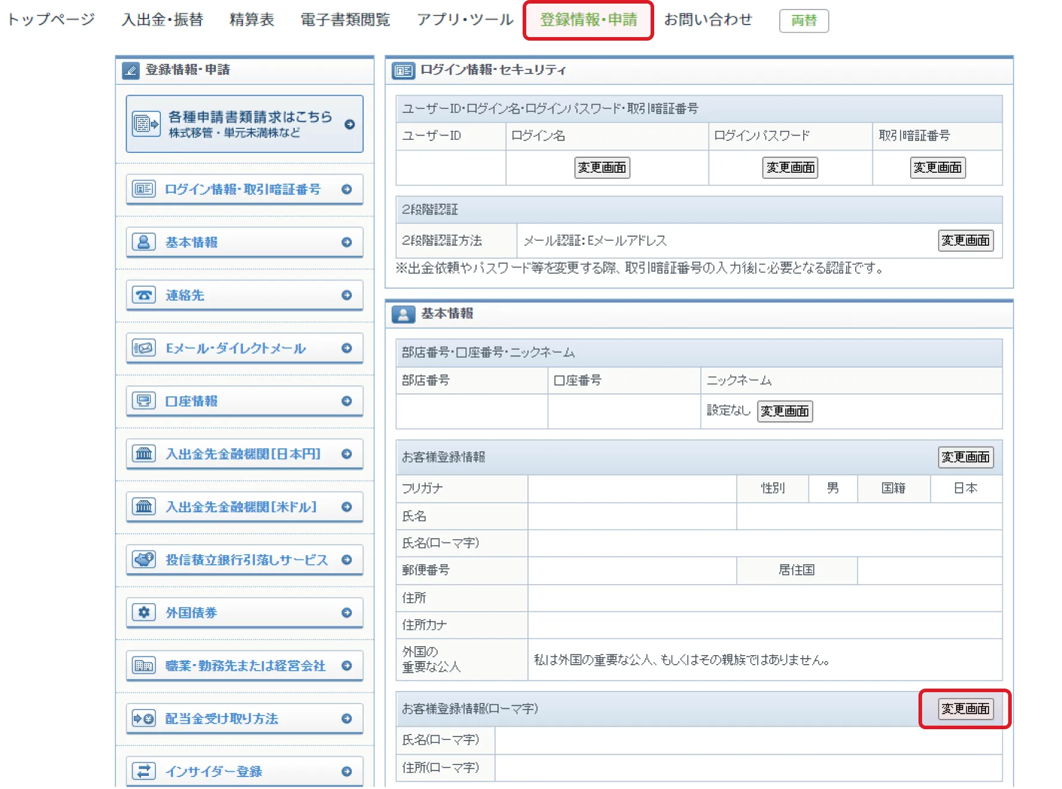This screenshot has width=1062, height=789.
Task: Click the gear icon beside 外国債券
Action: 144,613
